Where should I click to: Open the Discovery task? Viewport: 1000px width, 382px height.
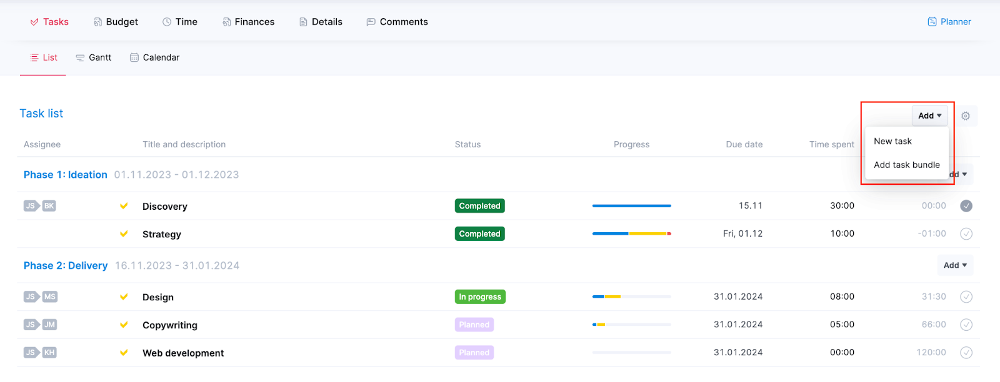pyautogui.click(x=165, y=207)
